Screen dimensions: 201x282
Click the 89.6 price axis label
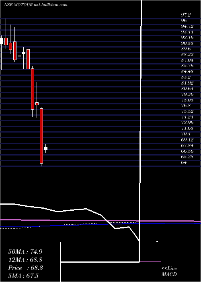[186, 49]
